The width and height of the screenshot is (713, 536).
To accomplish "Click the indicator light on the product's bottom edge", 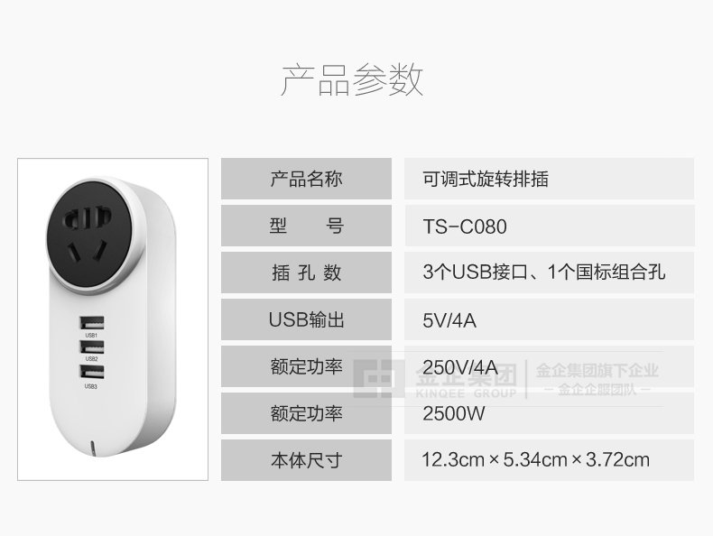I will pyautogui.click(x=93, y=448).
